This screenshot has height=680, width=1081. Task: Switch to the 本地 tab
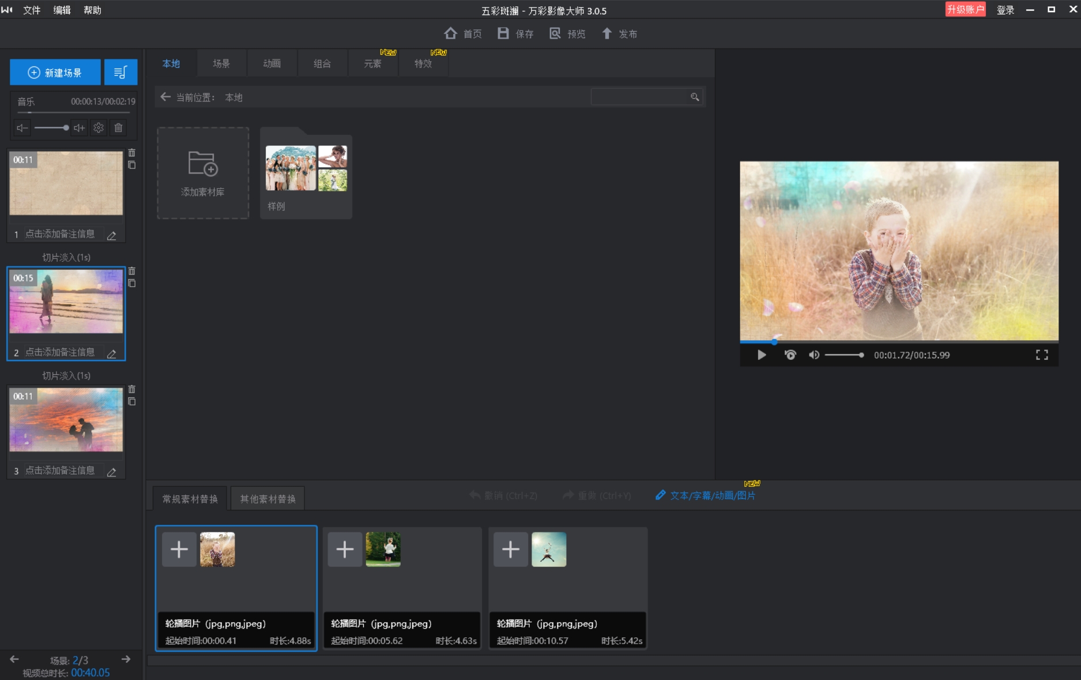(171, 63)
